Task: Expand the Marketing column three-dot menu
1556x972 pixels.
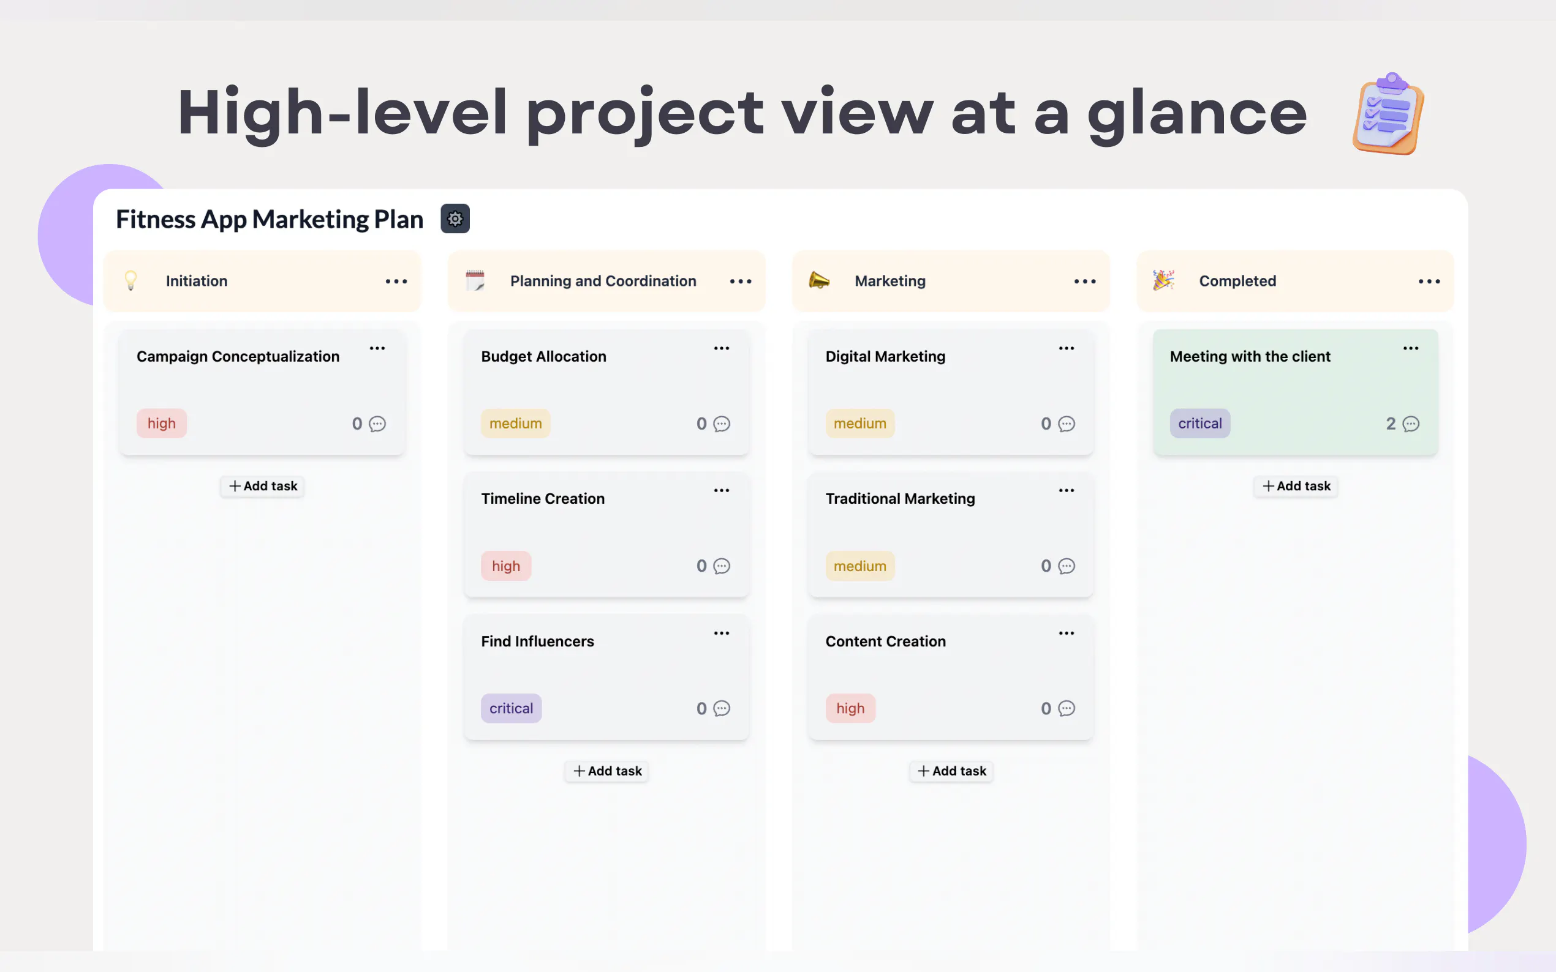Action: coord(1084,282)
